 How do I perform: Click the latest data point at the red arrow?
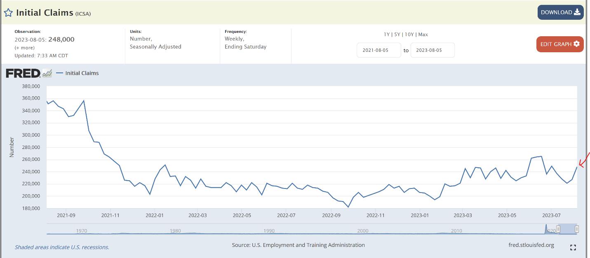click(x=576, y=167)
